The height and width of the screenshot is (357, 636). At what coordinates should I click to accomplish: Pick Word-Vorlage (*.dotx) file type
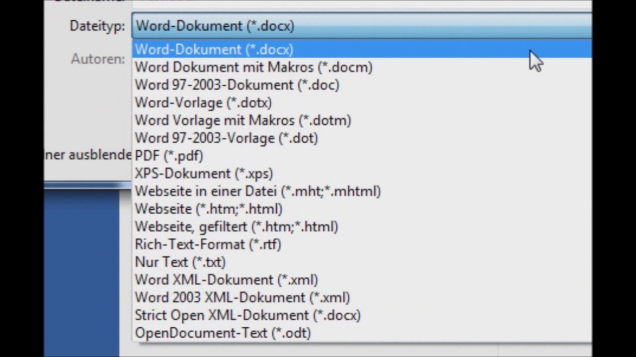362,103
